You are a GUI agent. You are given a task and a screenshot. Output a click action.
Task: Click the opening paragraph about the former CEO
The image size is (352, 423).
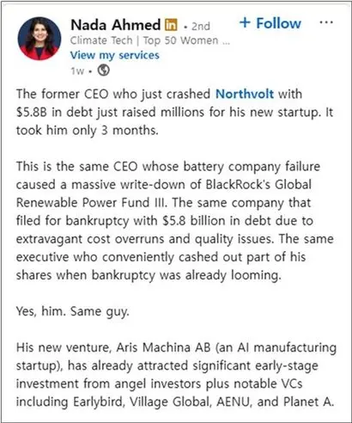point(174,112)
